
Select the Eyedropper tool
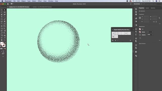pos(2,33)
